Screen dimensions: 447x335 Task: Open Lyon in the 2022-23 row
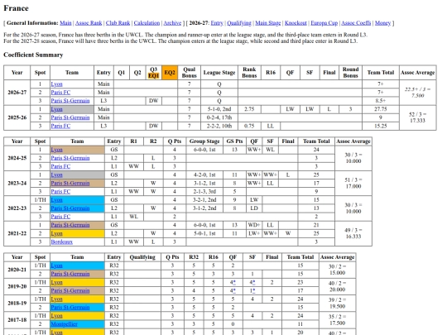(57, 200)
